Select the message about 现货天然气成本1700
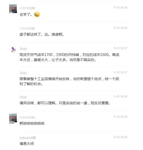This screenshot has width=143, height=150. coord(69,57)
